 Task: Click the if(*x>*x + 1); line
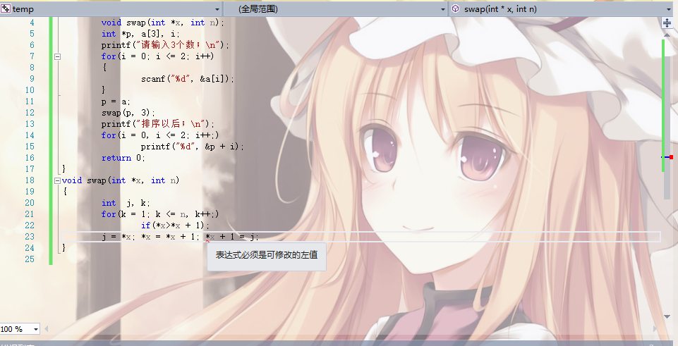pos(175,225)
